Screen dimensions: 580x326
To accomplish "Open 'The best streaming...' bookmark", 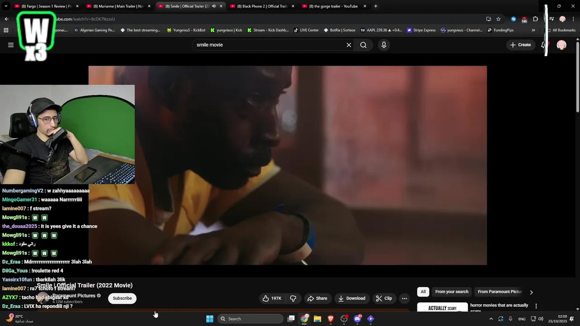I will point(141,30).
